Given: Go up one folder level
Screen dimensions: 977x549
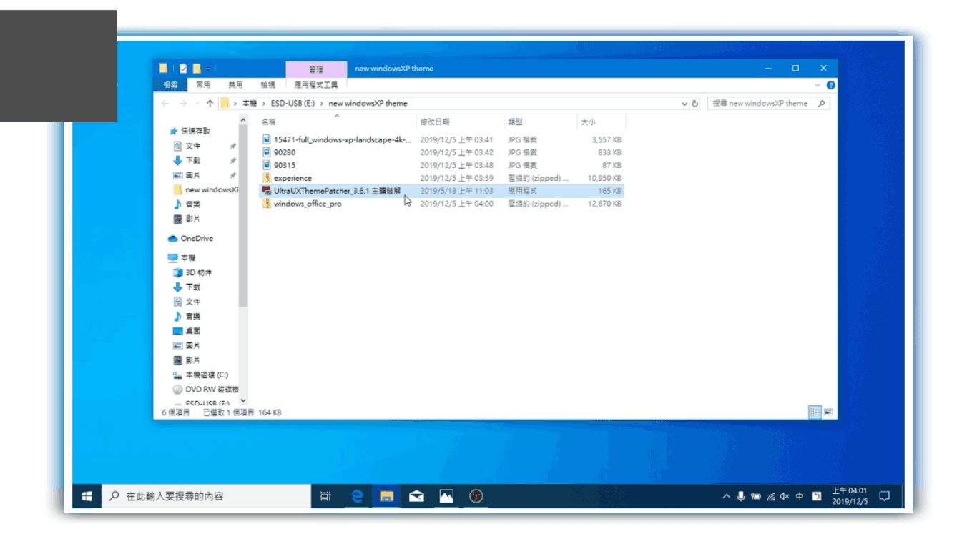Looking at the screenshot, I should 210,104.
